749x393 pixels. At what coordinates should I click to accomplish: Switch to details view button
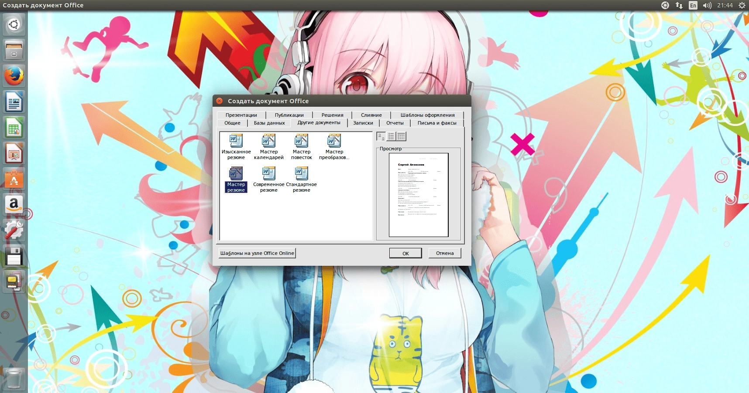pyautogui.click(x=401, y=136)
